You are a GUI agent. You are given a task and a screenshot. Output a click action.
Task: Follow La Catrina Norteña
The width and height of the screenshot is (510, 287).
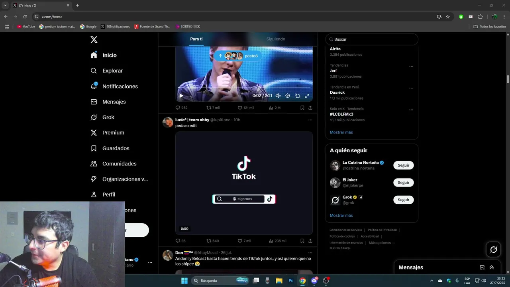[x=403, y=165]
